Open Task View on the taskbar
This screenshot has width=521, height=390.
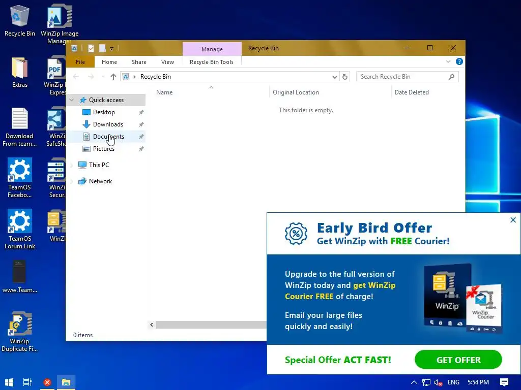(x=27, y=382)
